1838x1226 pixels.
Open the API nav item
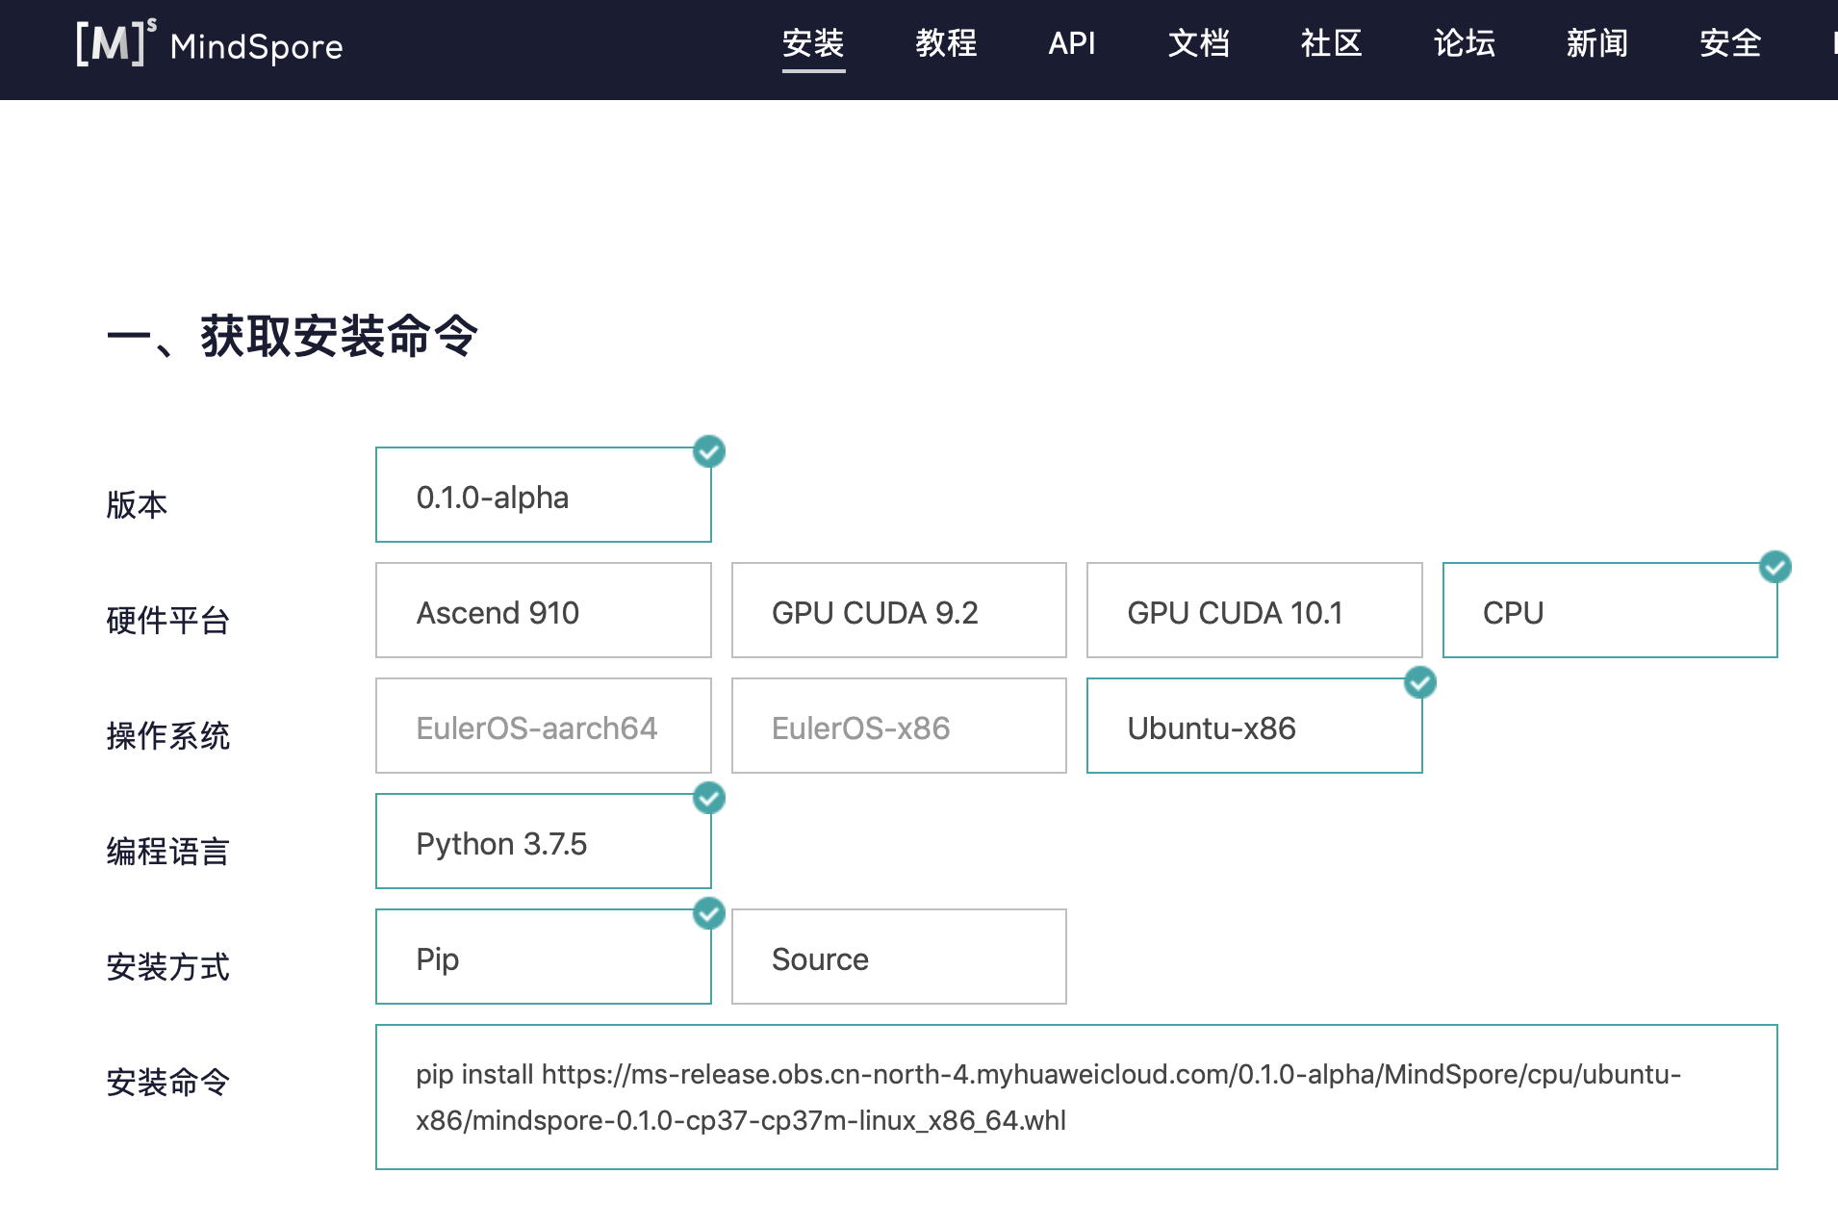coord(1072,43)
